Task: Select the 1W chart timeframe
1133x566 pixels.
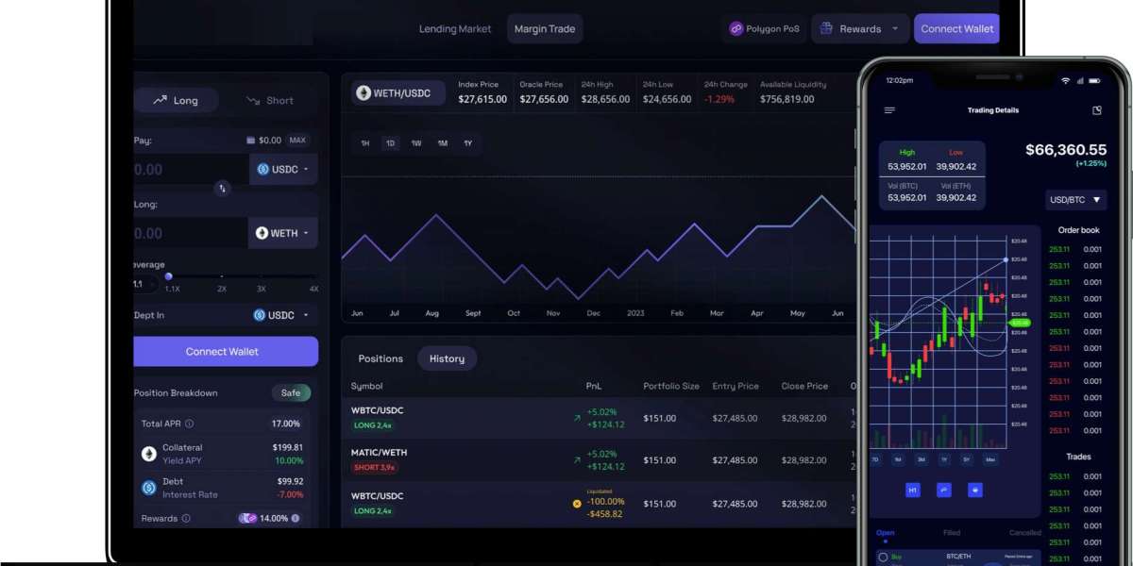Action: point(416,143)
